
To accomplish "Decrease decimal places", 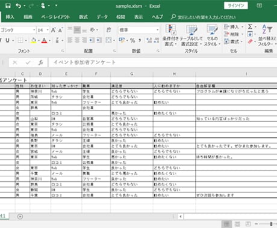I will coord(157,40).
